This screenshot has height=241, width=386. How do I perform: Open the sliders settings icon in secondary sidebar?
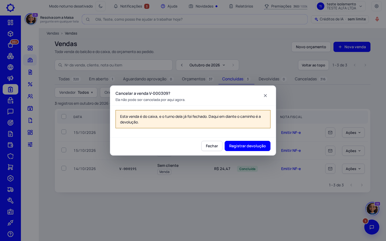[x=30, y=144]
